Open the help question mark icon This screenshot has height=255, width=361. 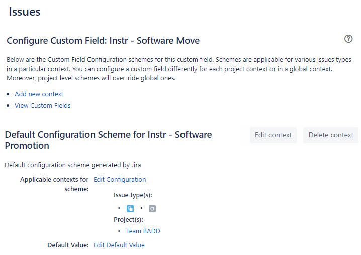(x=348, y=39)
